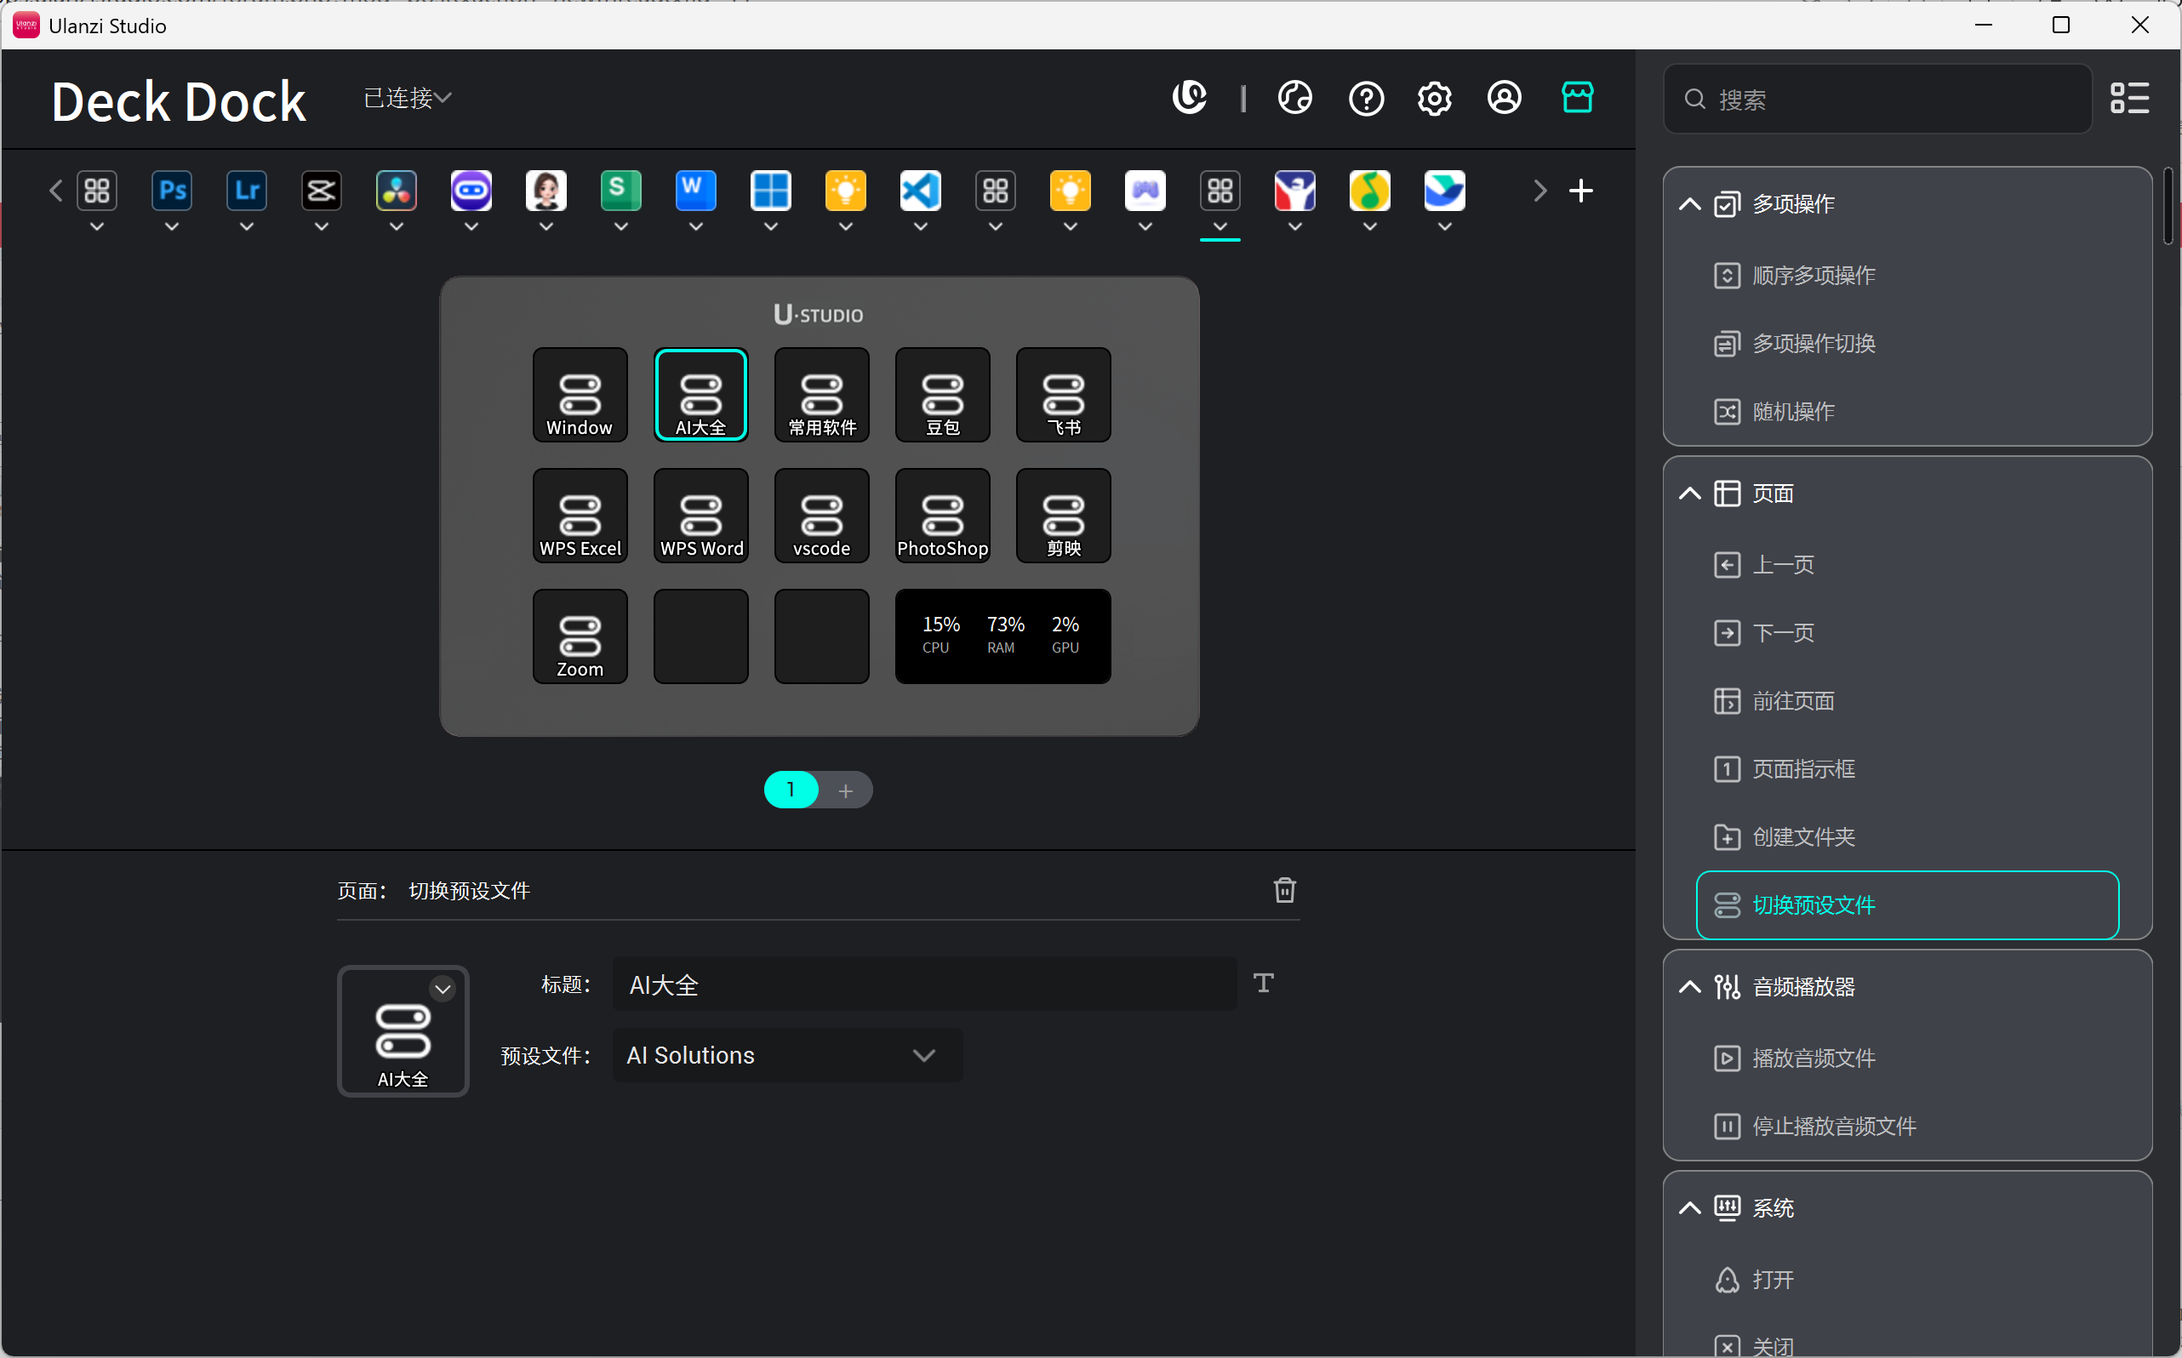Viewport: 2182px width, 1358px height.
Task: Click the help question mark icon
Action: point(1365,98)
